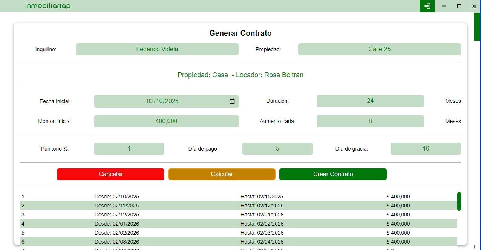
Task: Click the main page vertical scrollbar
Action: [x=477, y=27]
